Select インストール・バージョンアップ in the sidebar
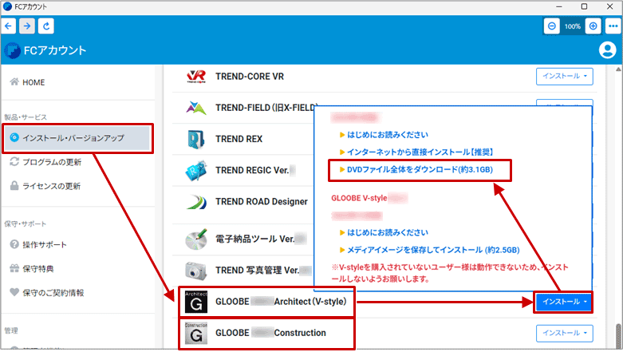Screen dimensions: 623x352 tap(78, 138)
